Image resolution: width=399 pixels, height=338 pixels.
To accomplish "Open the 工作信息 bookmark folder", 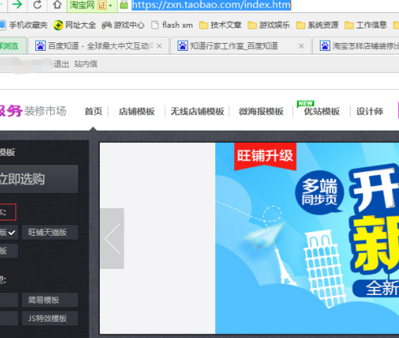I will [366, 25].
